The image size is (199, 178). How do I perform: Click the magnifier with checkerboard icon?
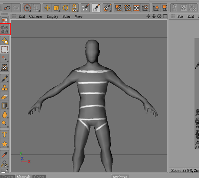click(5, 164)
